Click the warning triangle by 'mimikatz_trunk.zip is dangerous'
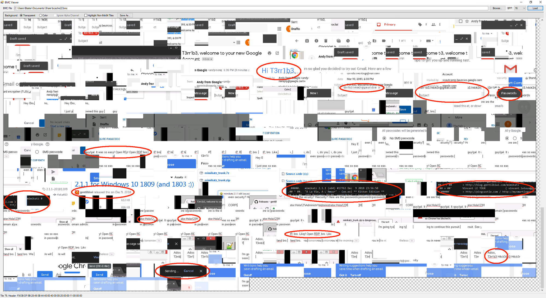 338,221
